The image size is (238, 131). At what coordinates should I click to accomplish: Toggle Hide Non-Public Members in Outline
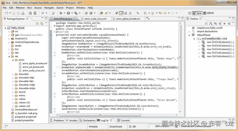click(x=225, y=24)
